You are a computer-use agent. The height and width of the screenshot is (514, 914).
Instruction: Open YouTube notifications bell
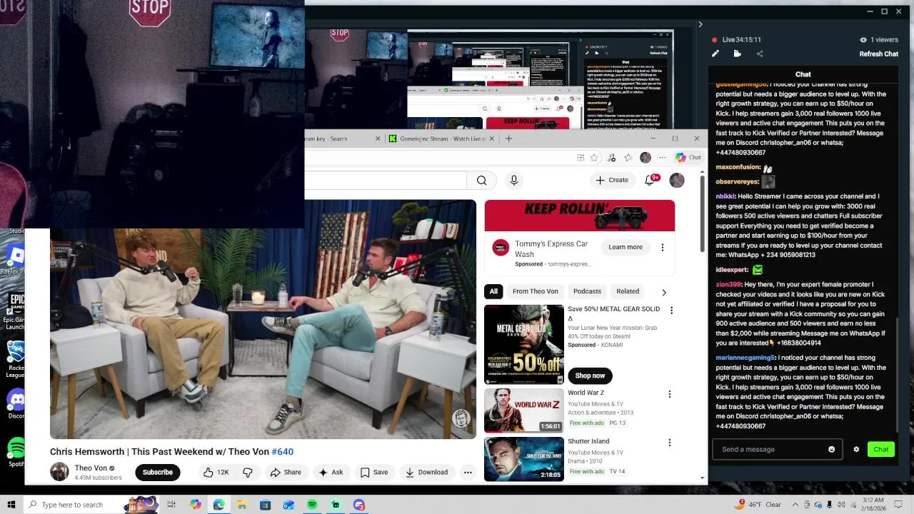tap(650, 180)
